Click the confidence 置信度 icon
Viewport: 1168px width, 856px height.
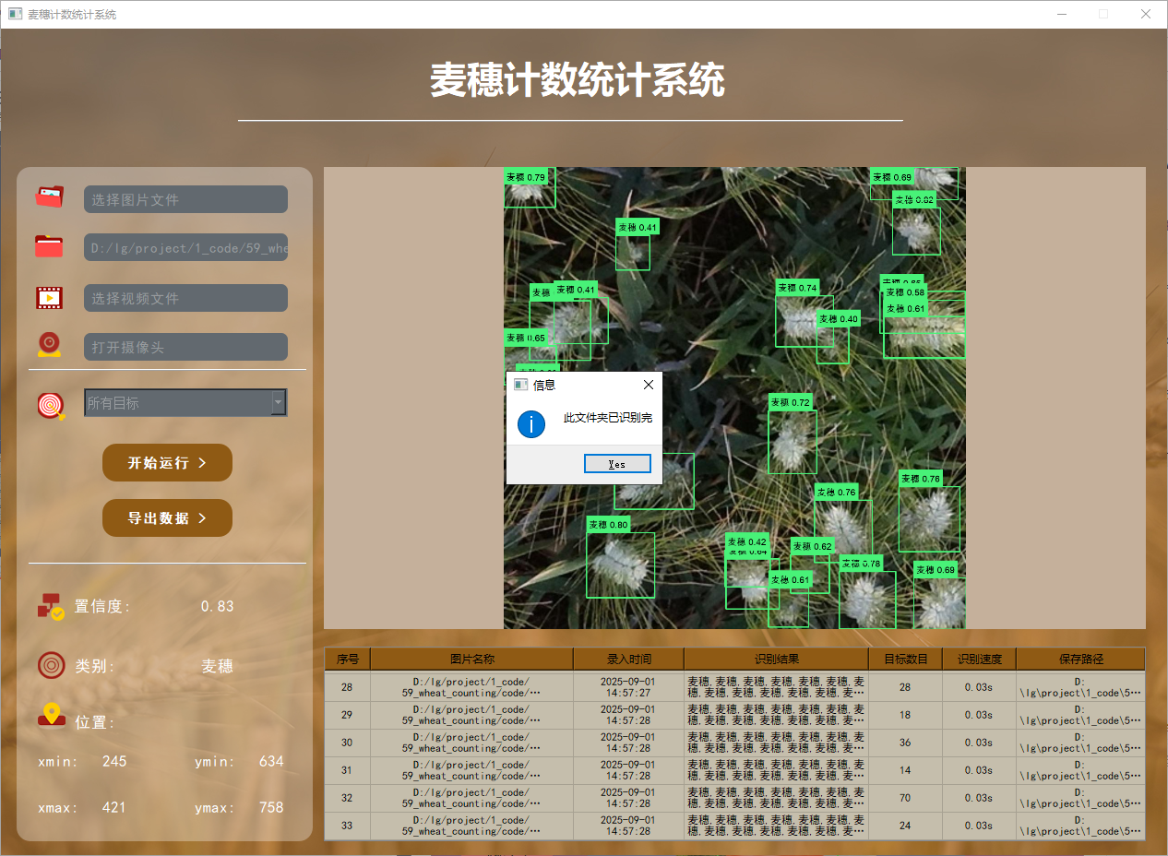point(51,606)
